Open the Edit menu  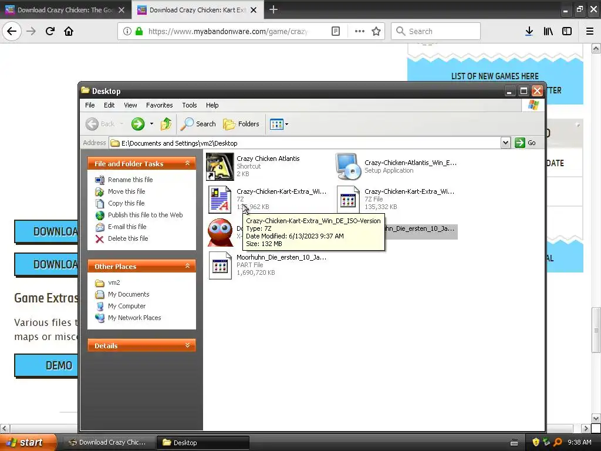(109, 105)
